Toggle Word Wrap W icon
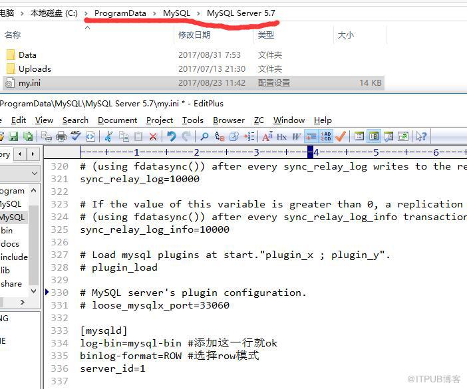 tap(296, 136)
